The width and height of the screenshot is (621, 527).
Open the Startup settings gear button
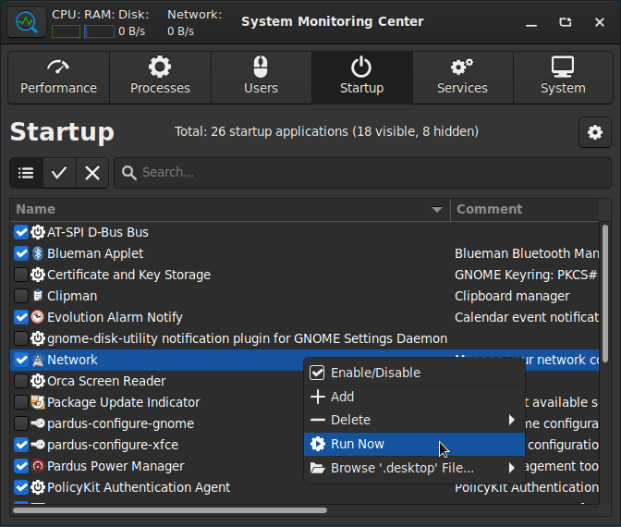click(x=594, y=132)
